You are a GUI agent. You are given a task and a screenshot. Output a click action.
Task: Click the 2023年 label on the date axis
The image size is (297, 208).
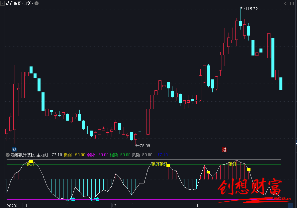point(13,206)
